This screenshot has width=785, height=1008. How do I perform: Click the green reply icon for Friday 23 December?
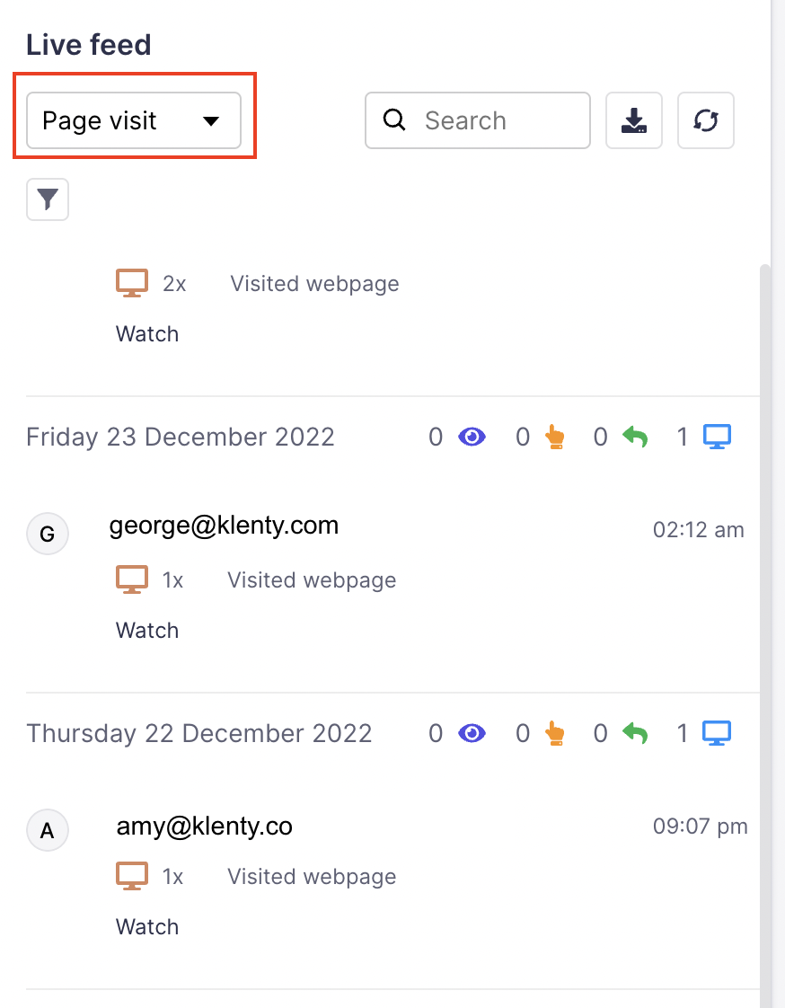click(635, 438)
